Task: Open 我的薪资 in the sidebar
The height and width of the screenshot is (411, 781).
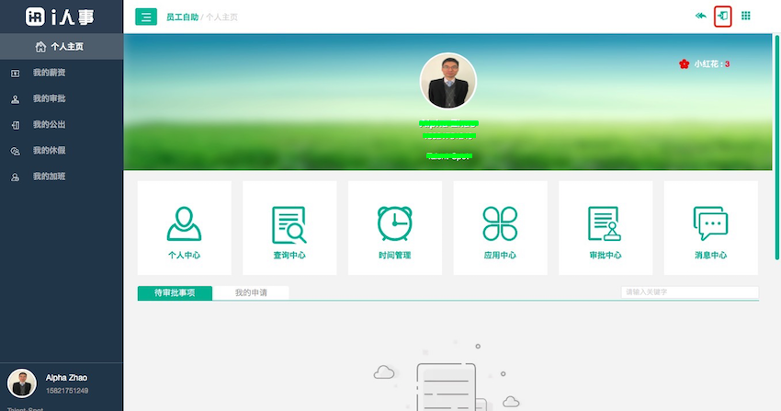Action: click(49, 73)
